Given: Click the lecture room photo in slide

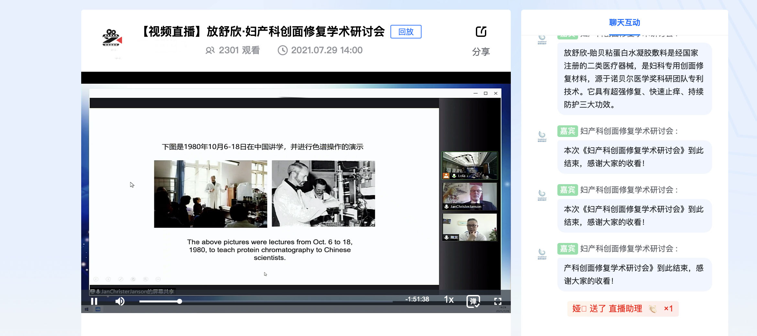Looking at the screenshot, I should click(211, 194).
